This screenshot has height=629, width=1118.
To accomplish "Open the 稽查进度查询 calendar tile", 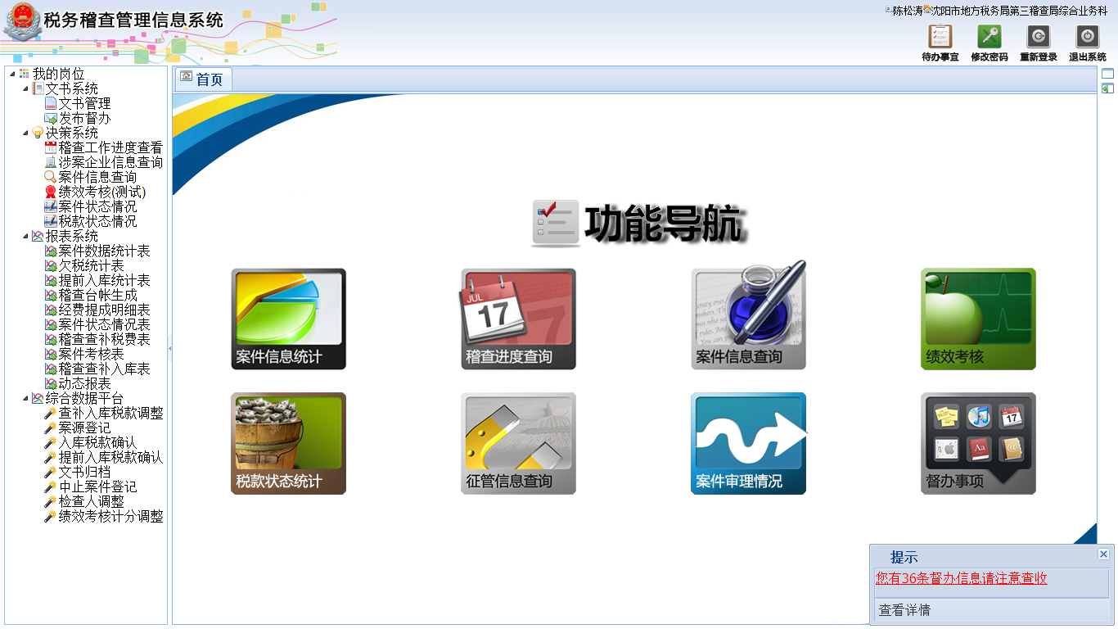I will click(518, 319).
